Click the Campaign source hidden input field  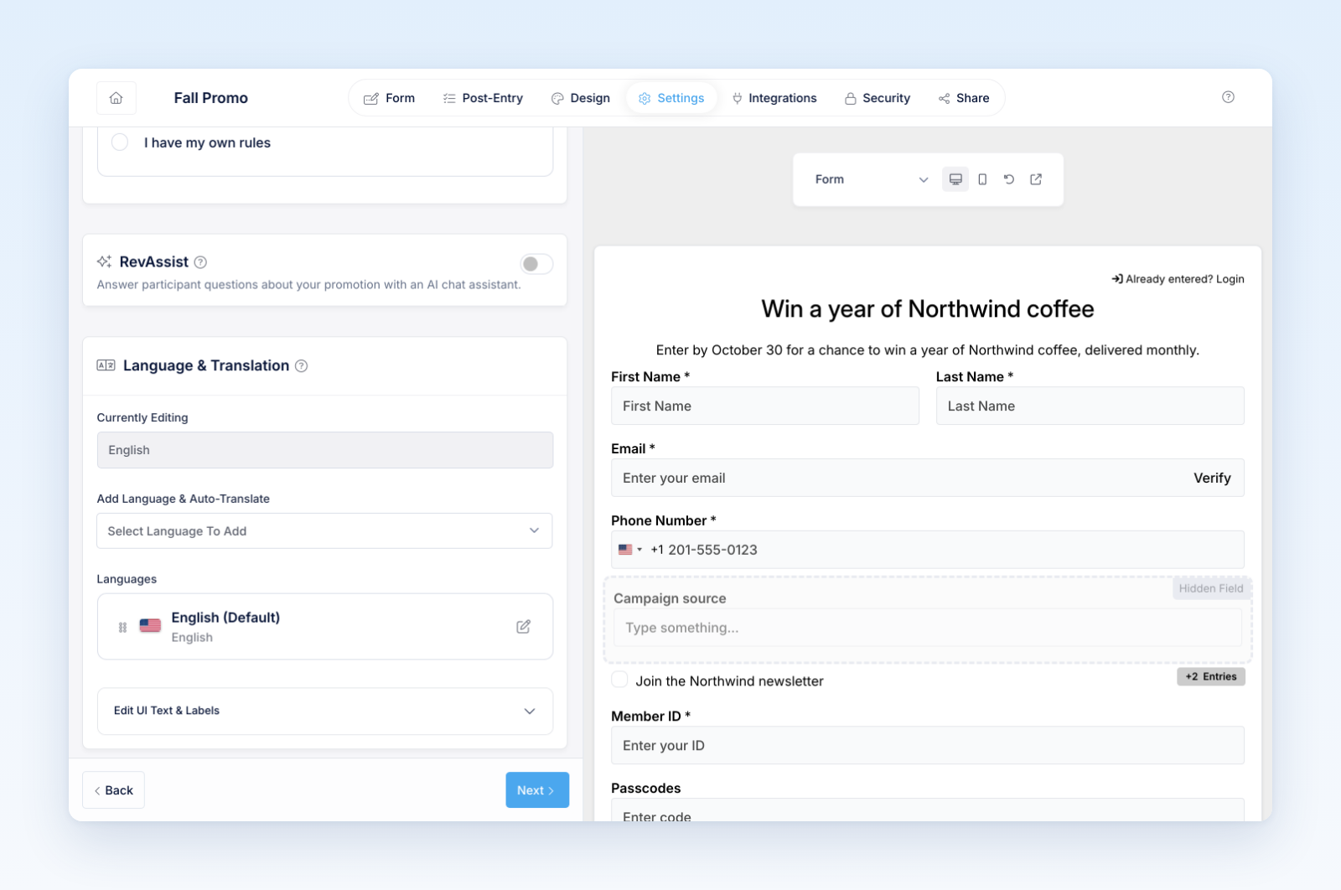click(x=928, y=628)
